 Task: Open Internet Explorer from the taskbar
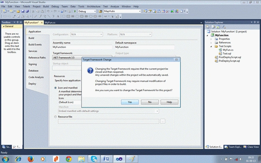point(18,159)
